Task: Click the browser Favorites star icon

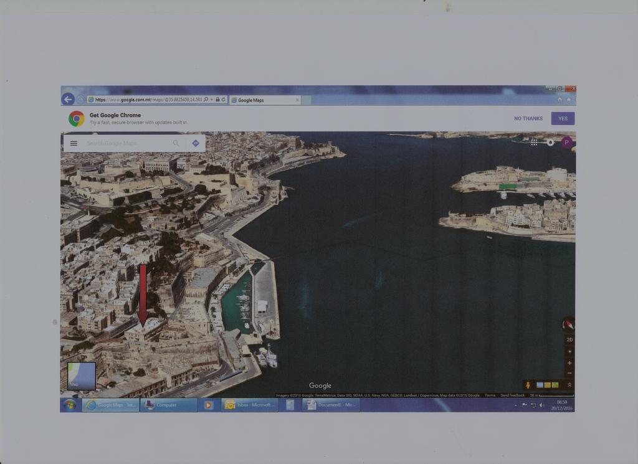Action: click(568, 100)
